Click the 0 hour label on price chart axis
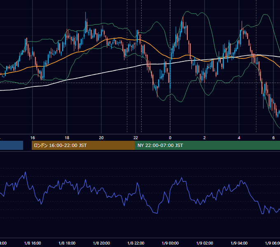 (170, 137)
